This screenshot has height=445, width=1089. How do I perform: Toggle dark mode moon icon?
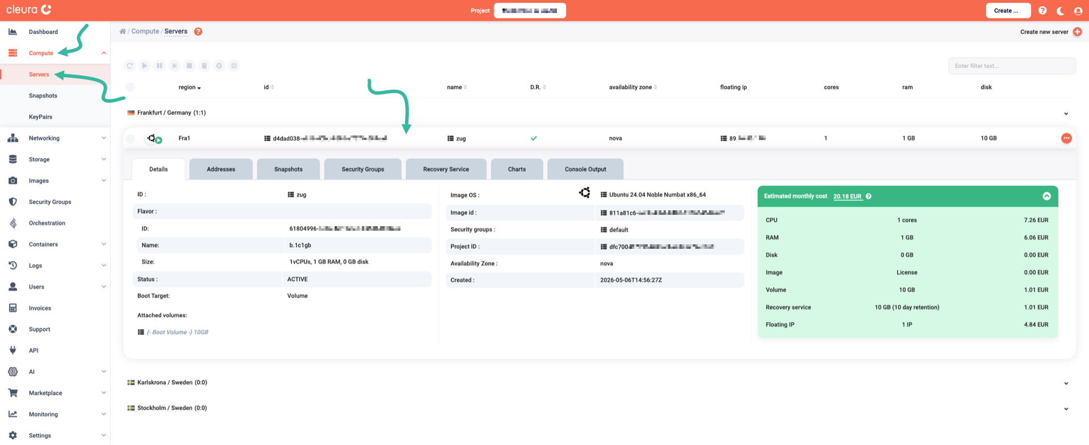[1060, 11]
